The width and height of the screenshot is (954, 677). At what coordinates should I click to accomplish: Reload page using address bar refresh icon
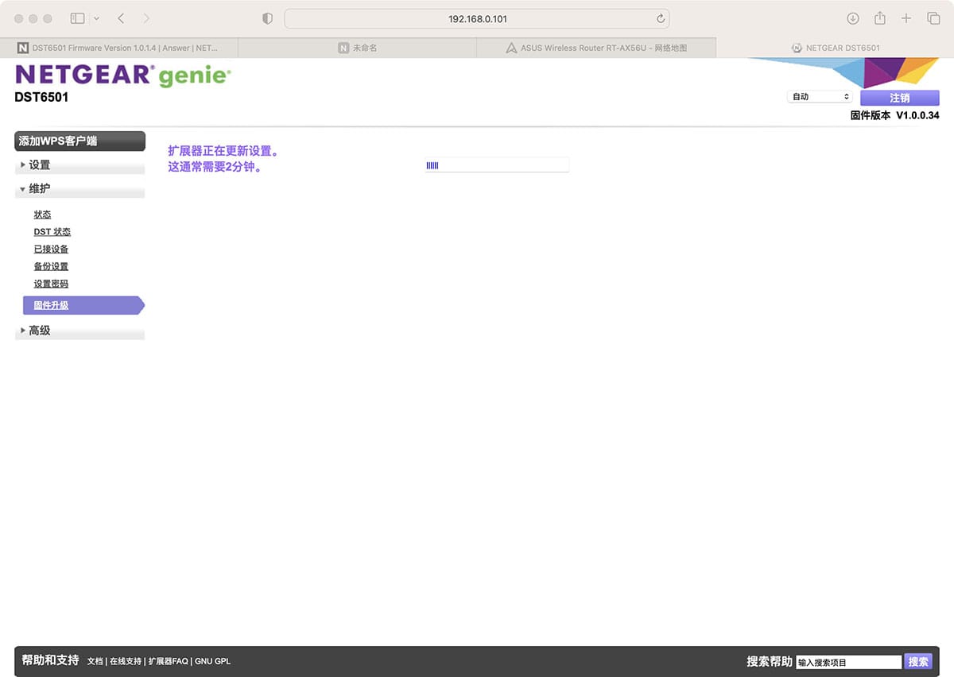(x=660, y=18)
